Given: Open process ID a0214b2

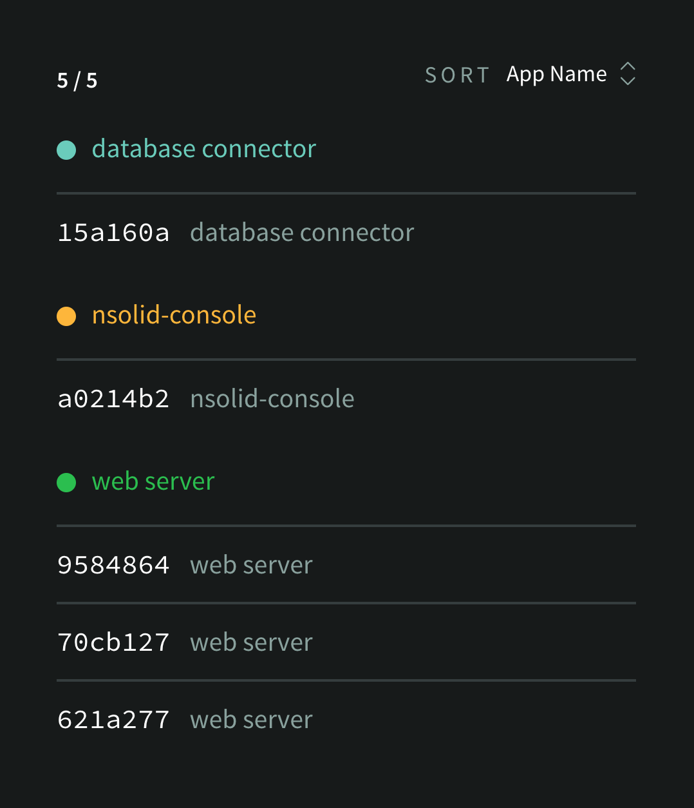Looking at the screenshot, I should (x=113, y=399).
